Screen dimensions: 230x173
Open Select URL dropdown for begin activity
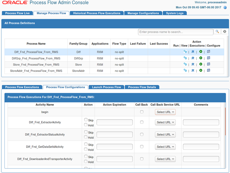point(165,112)
